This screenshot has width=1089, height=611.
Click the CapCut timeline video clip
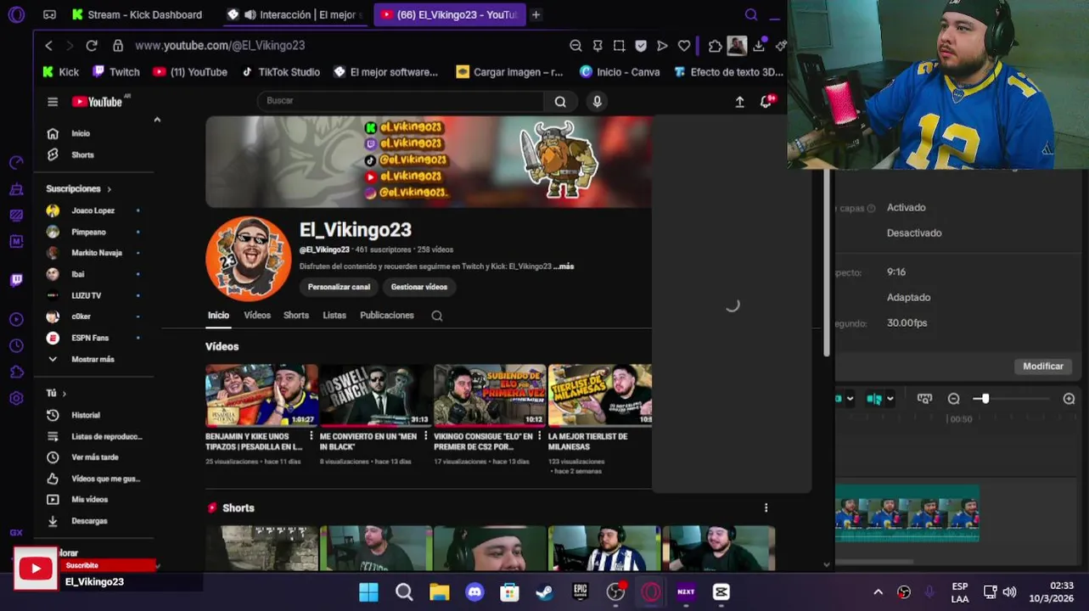(x=907, y=513)
